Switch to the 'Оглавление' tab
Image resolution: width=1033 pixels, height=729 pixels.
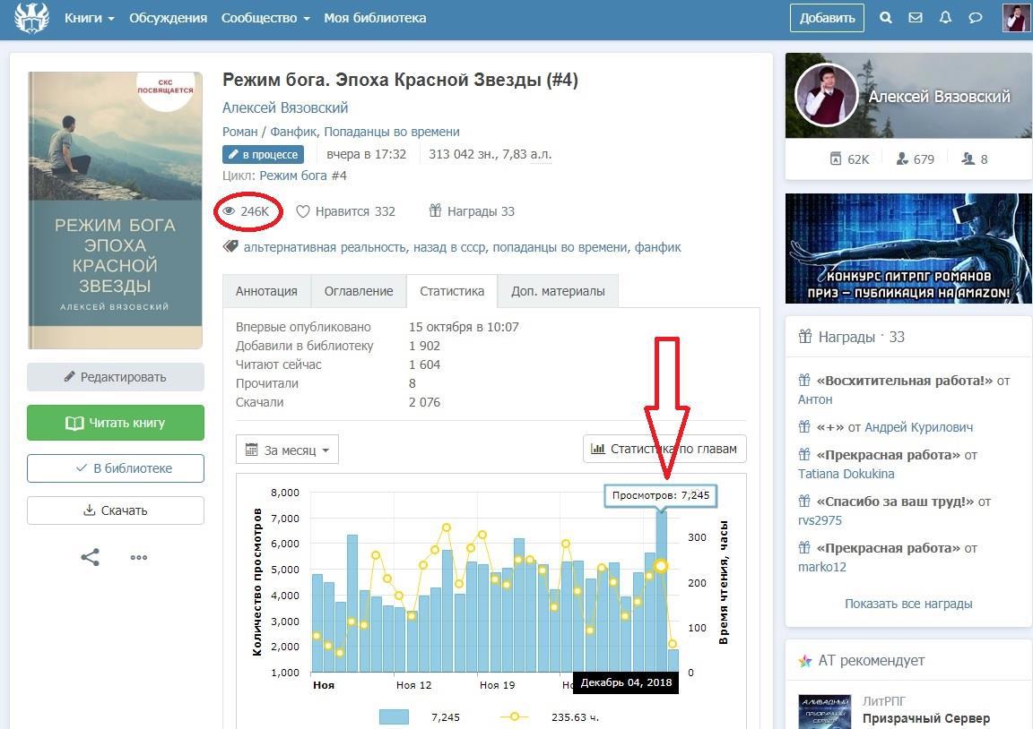point(359,291)
